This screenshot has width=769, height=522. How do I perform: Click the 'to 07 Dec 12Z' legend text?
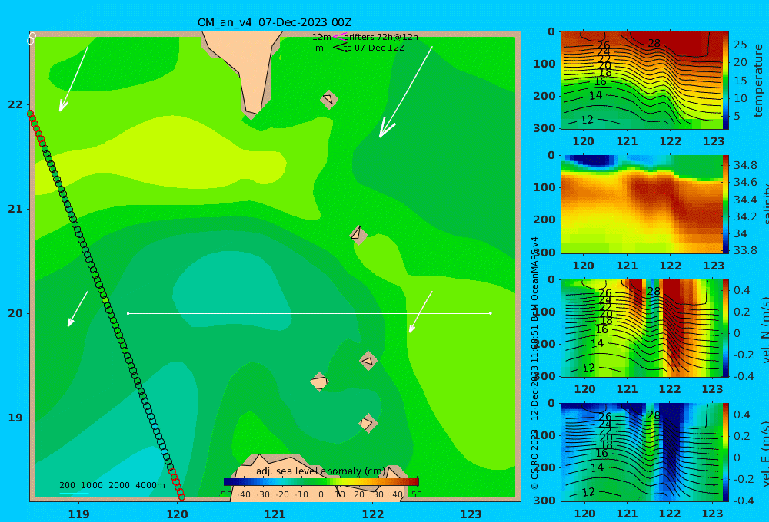(374, 48)
